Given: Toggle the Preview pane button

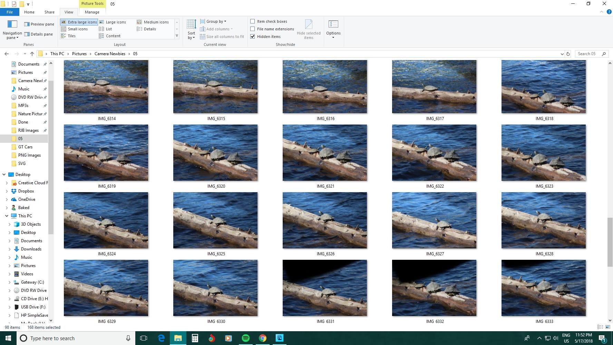Looking at the screenshot, I should coord(39,24).
